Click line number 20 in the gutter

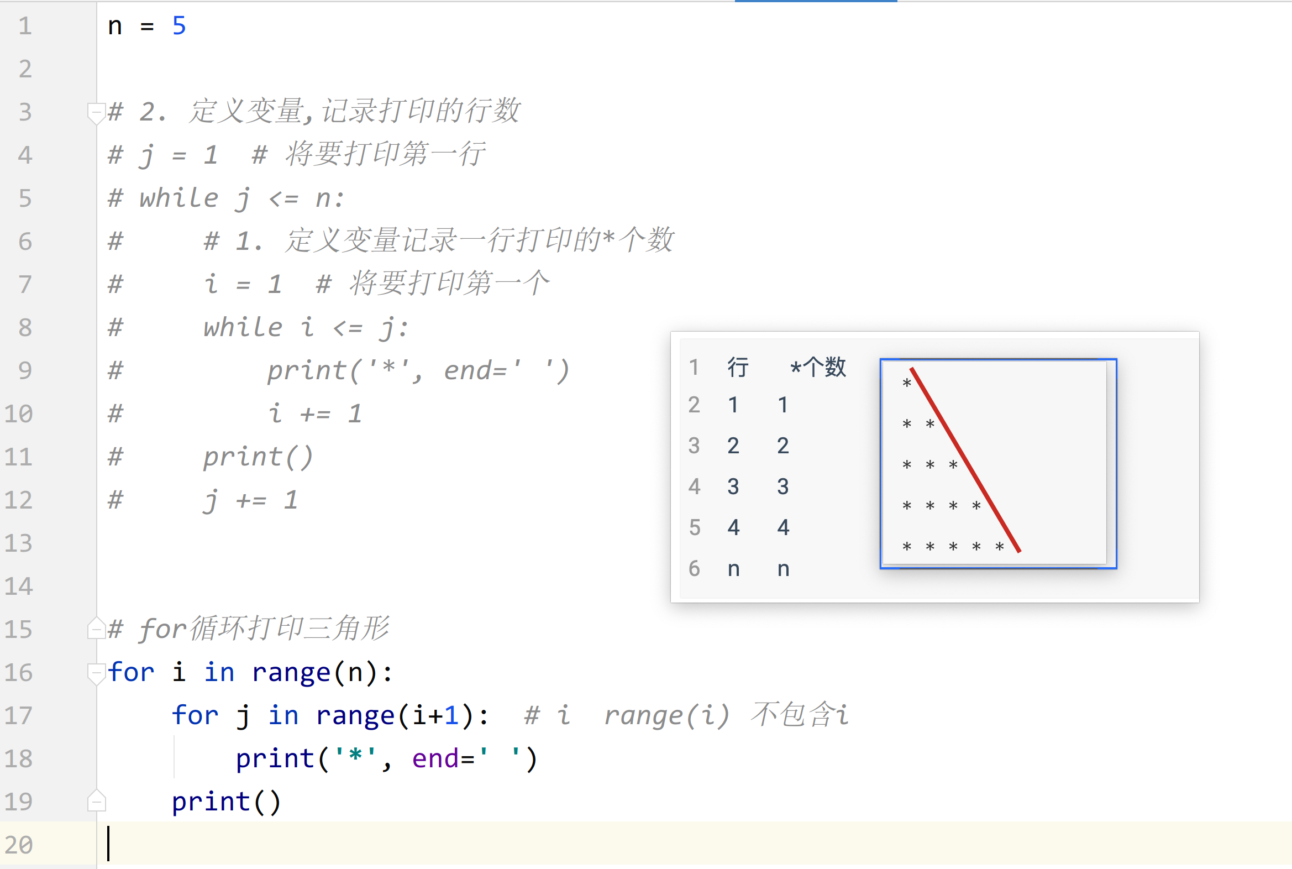coord(19,845)
